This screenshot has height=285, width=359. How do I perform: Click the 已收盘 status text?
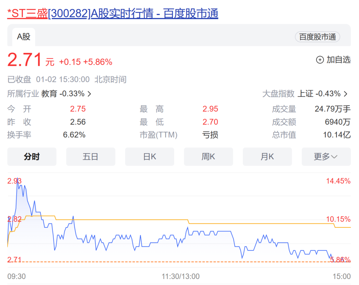[x=19, y=79]
